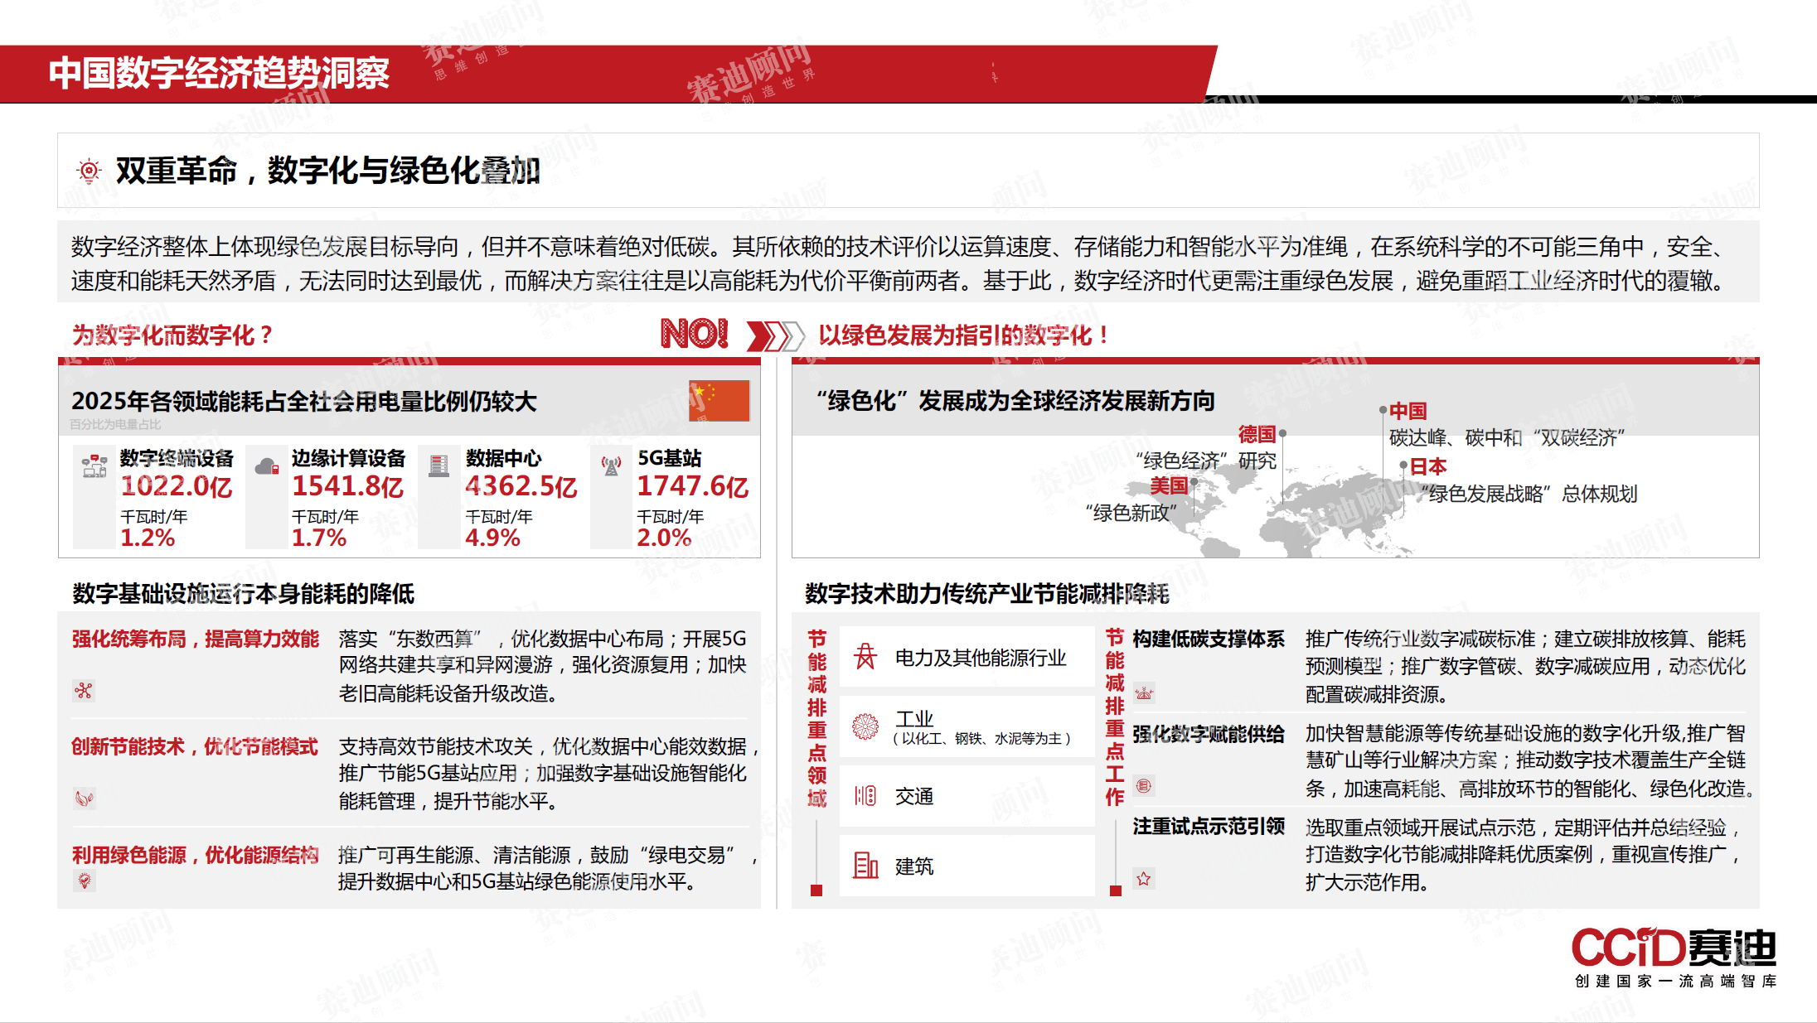
Task: Click the network icon under 强化统筹布局
Action: (84, 691)
